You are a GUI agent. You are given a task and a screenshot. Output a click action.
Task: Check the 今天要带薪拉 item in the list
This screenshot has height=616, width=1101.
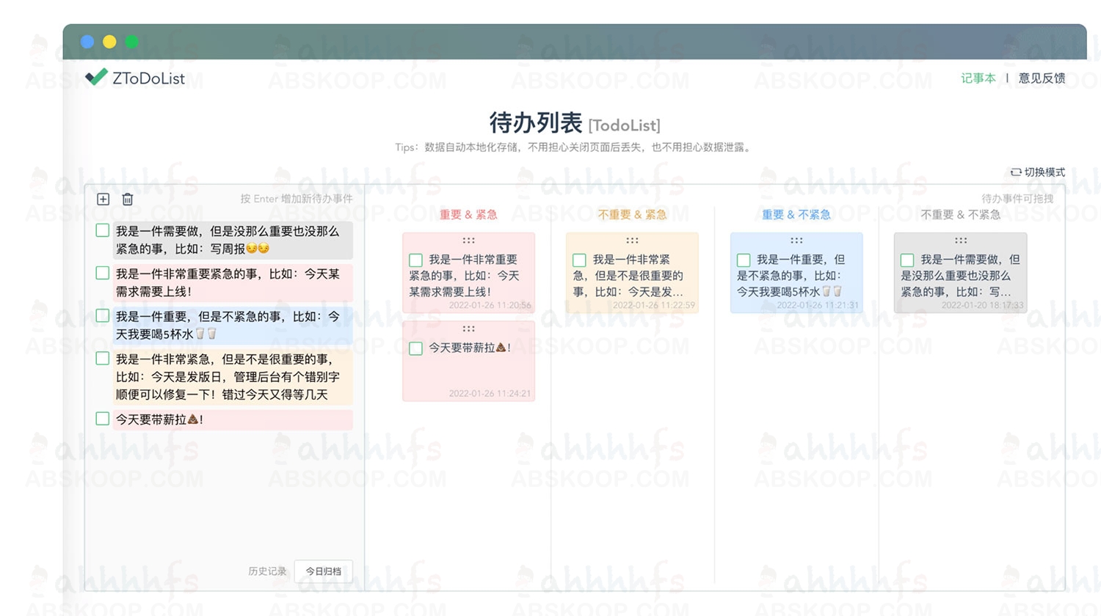pos(102,419)
